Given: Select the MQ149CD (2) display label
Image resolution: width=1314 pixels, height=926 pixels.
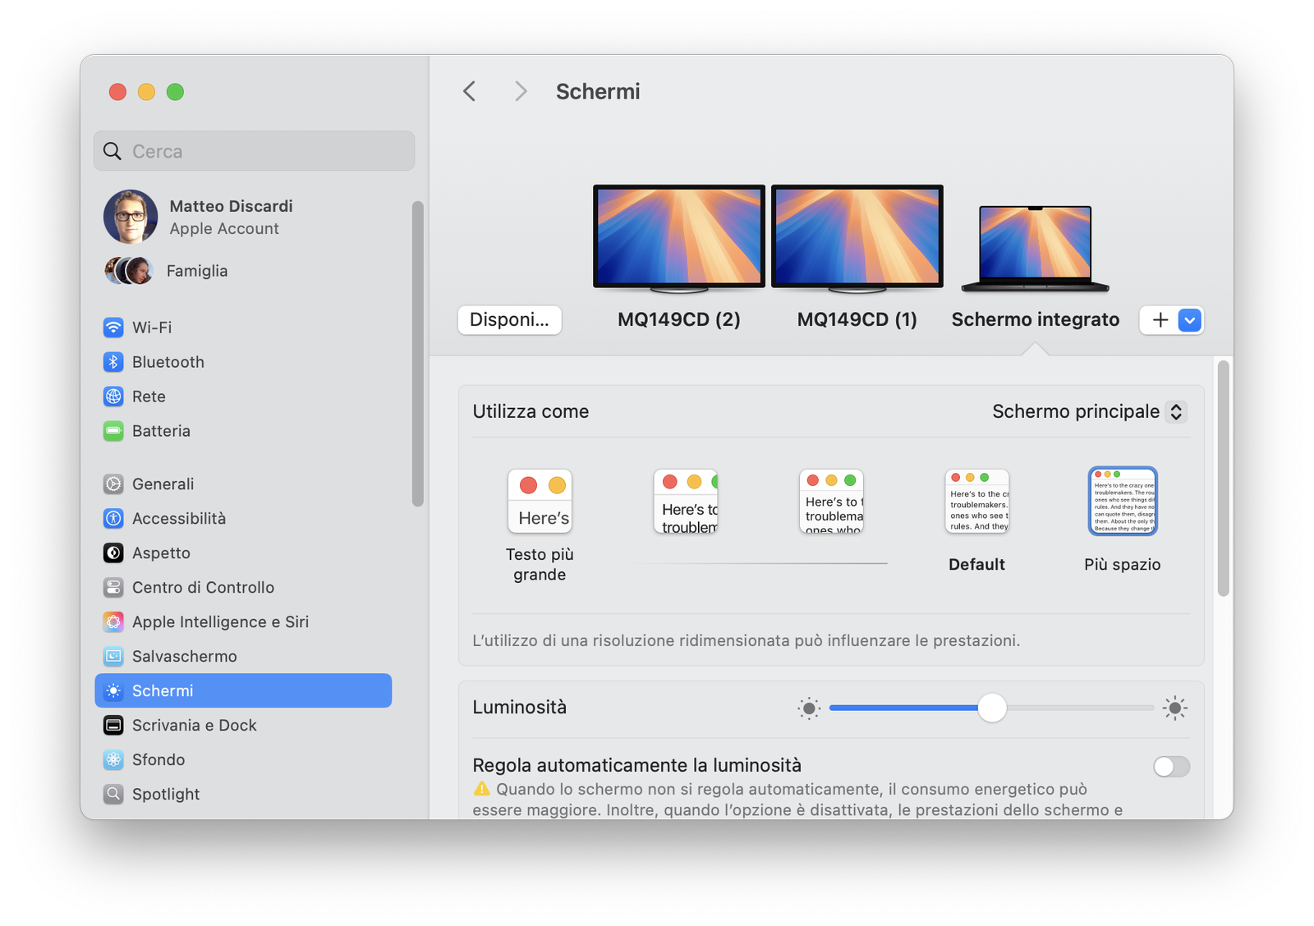Looking at the screenshot, I should [x=679, y=320].
